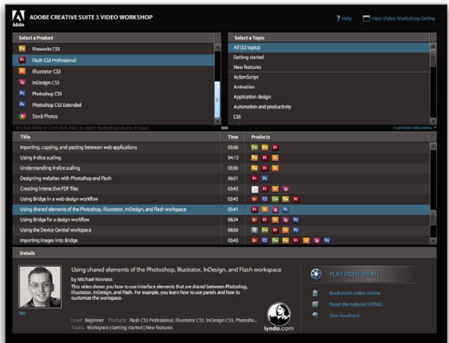Click product list scroll-up arrow
Image resolution: width=449 pixels, height=343 pixels.
pos(218,47)
